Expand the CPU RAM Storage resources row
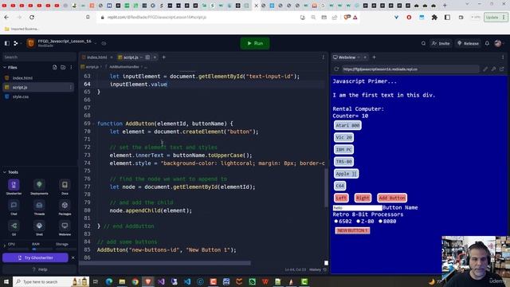The image size is (510, 287). point(4,246)
